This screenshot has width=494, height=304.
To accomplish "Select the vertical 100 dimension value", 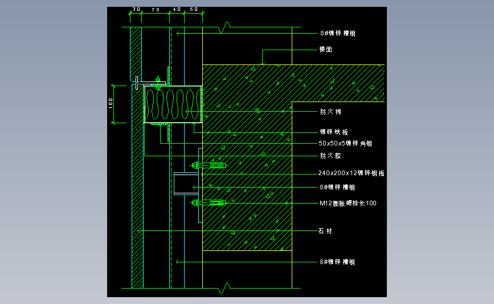I will tap(111, 103).
